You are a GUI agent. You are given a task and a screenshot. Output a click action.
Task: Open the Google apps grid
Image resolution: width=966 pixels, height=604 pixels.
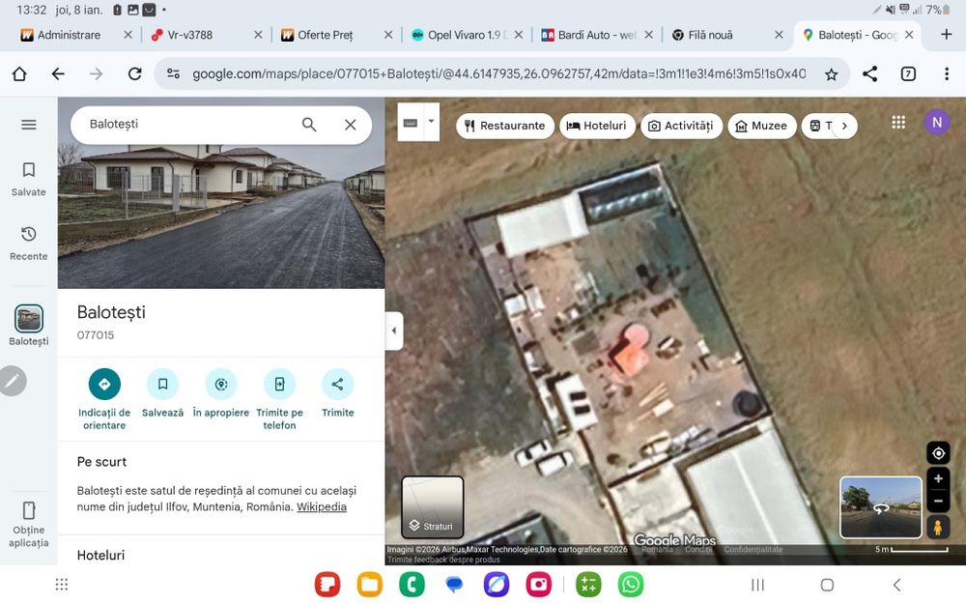(898, 122)
